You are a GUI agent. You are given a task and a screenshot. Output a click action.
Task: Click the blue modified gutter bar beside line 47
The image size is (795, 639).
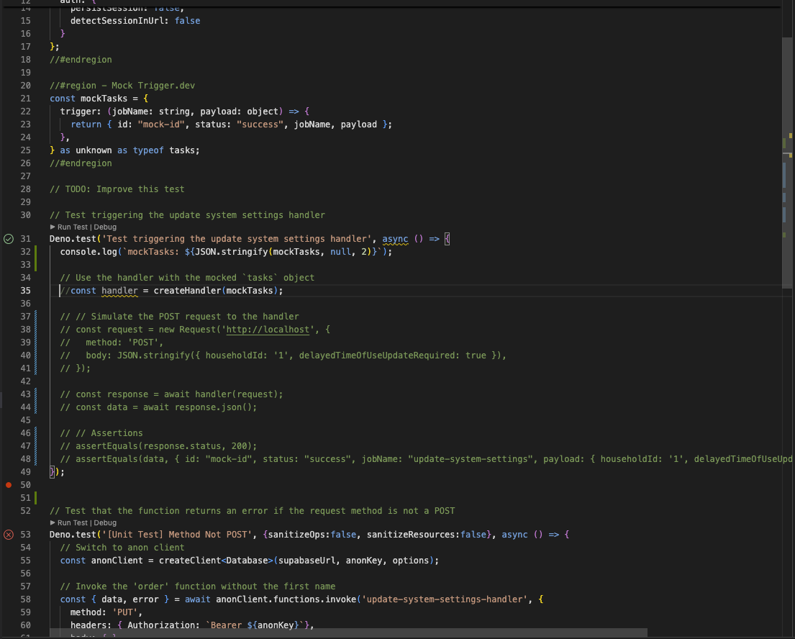(x=35, y=446)
